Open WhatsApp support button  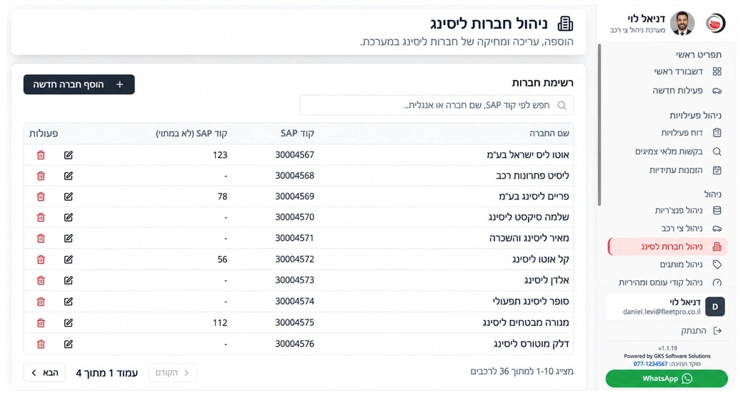coord(667,378)
